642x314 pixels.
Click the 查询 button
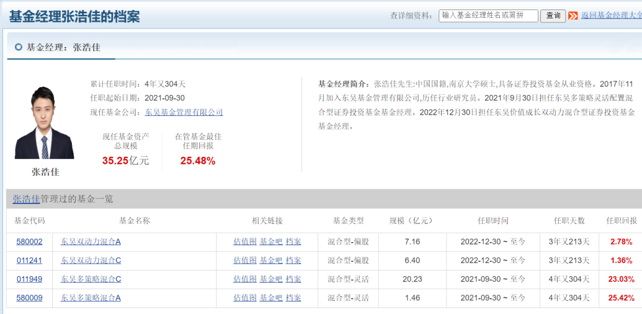[x=553, y=16]
